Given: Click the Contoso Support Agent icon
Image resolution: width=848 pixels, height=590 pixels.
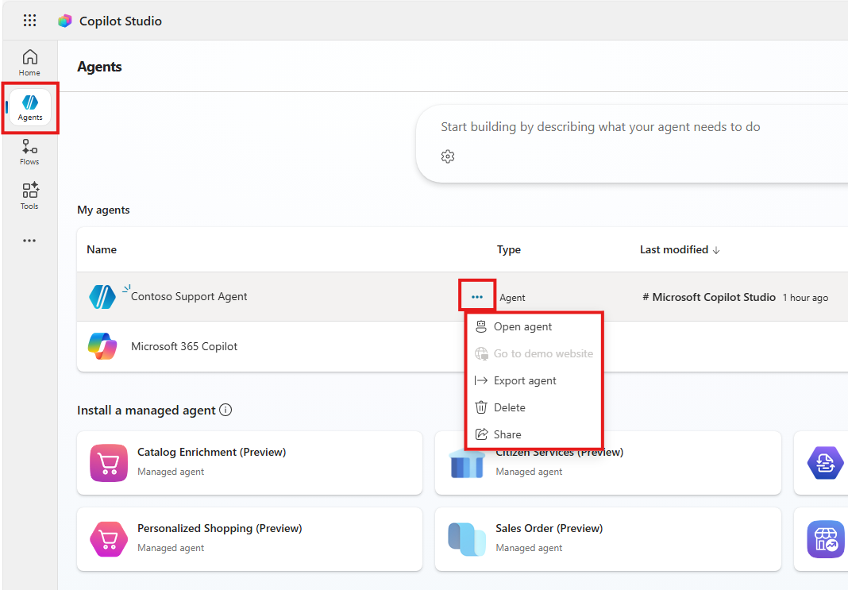Looking at the screenshot, I should [x=102, y=297].
